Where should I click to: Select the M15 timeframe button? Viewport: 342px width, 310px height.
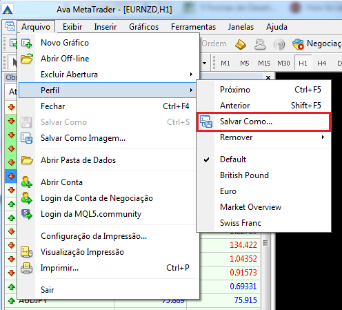pyautogui.click(x=264, y=63)
